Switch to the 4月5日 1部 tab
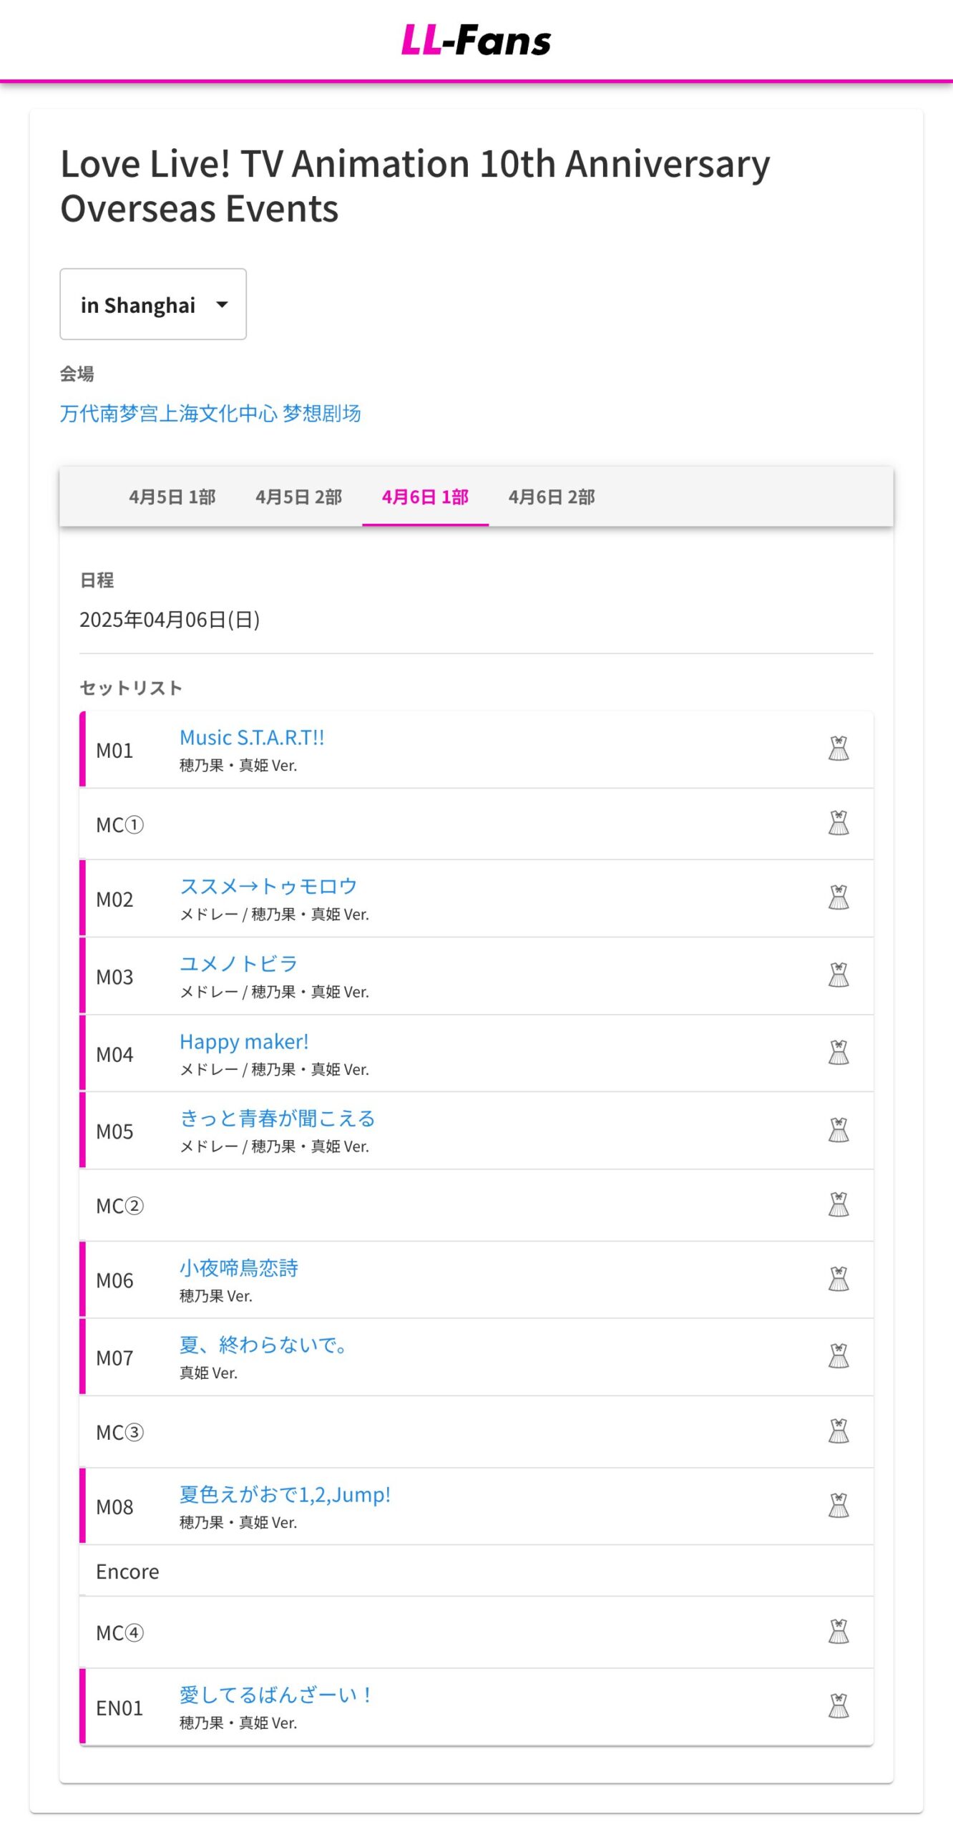The image size is (953, 1832). 172,497
